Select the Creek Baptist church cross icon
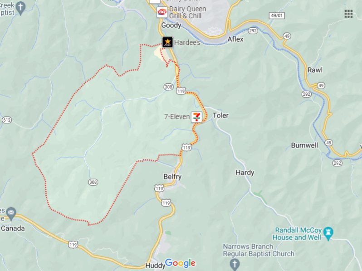The image size is (362, 271). click(20, 8)
